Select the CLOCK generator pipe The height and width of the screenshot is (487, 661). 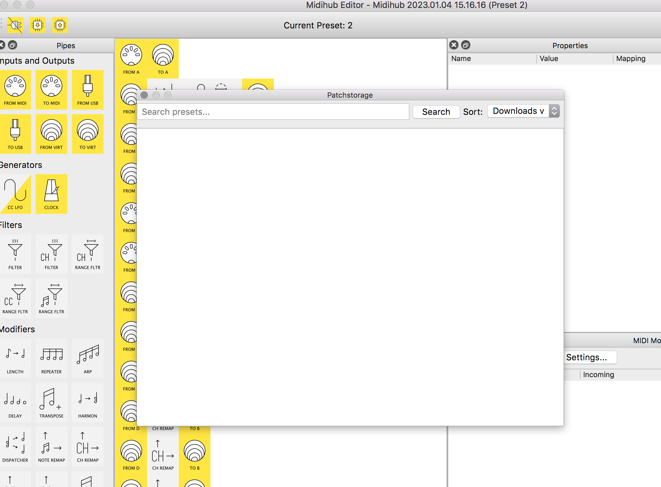coord(51,194)
